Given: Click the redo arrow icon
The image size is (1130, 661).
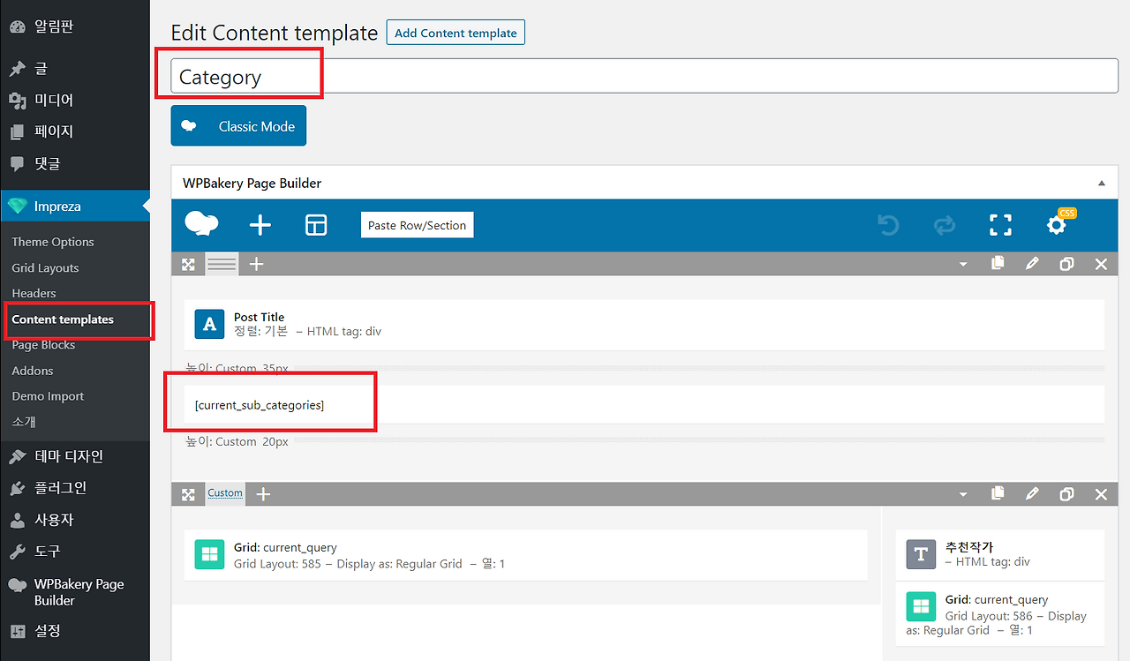Looking at the screenshot, I should click(945, 226).
